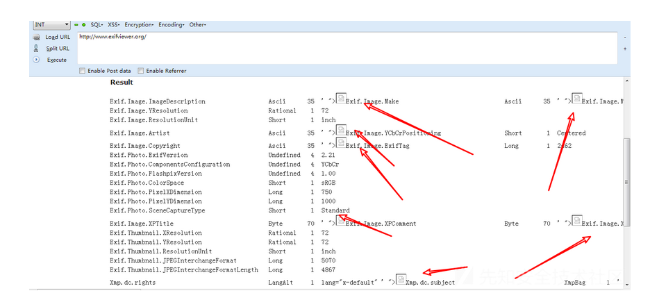
Task: Click the value 750
Action: (x=326, y=192)
